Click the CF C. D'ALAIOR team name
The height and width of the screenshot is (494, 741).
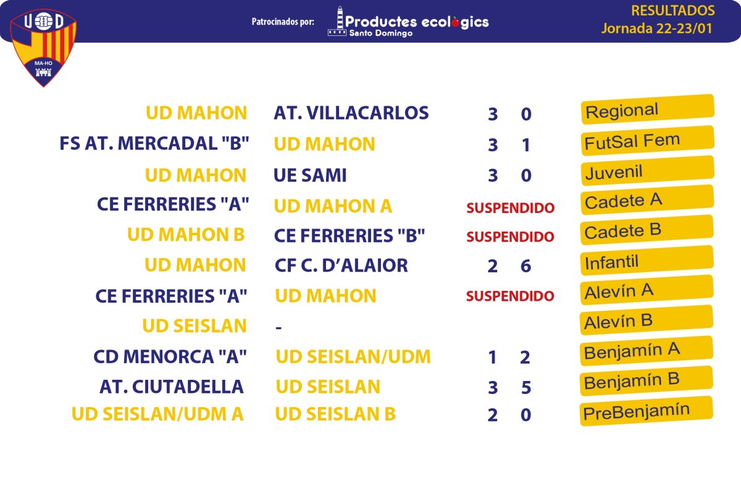click(341, 266)
